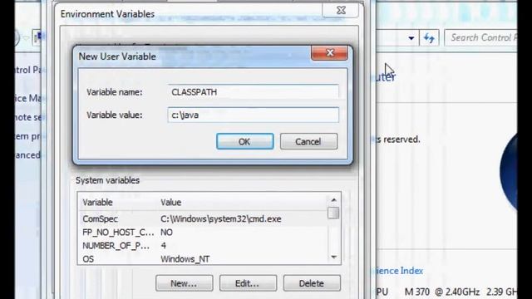Click Edit... under System variables

pyautogui.click(x=248, y=283)
